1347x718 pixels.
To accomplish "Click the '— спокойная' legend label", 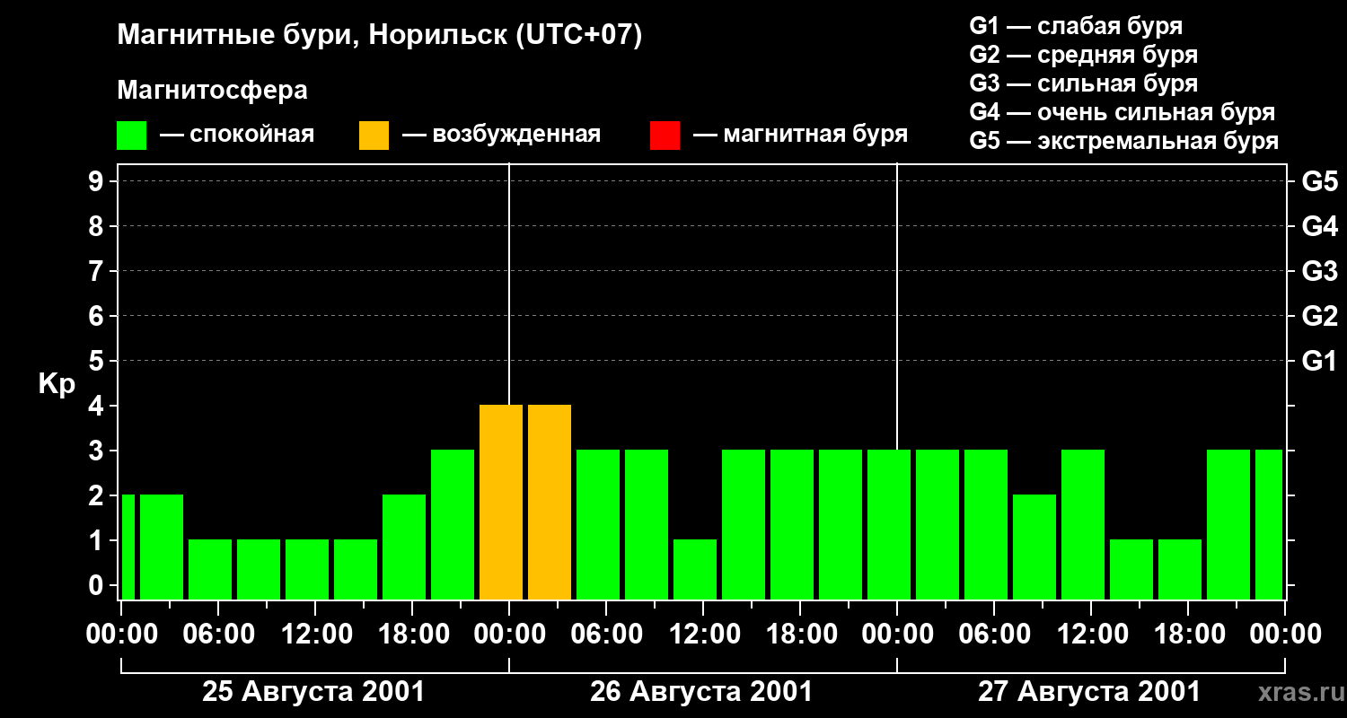I will pyautogui.click(x=237, y=135).
